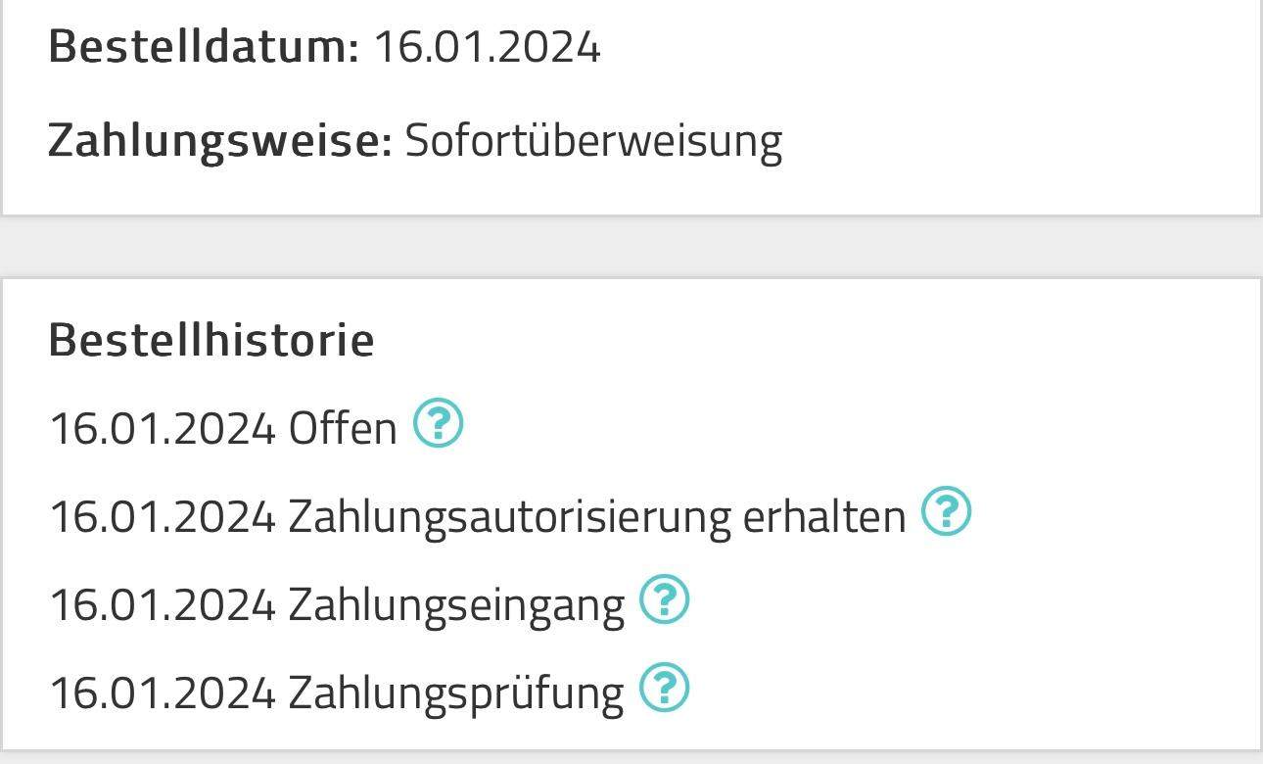This screenshot has height=764, width=1263.
Task: Click the date before Zahlungsautorisierung erhalten
Action: tap(163, 516)
